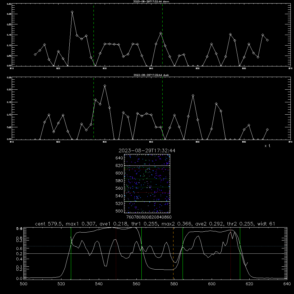Click the 500 label on the bottom plot x-axis

click(x=24, y=284)
